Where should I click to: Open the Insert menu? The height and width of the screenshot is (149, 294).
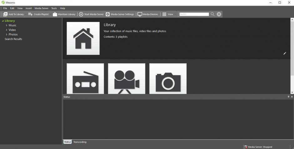tap(29, 8)
